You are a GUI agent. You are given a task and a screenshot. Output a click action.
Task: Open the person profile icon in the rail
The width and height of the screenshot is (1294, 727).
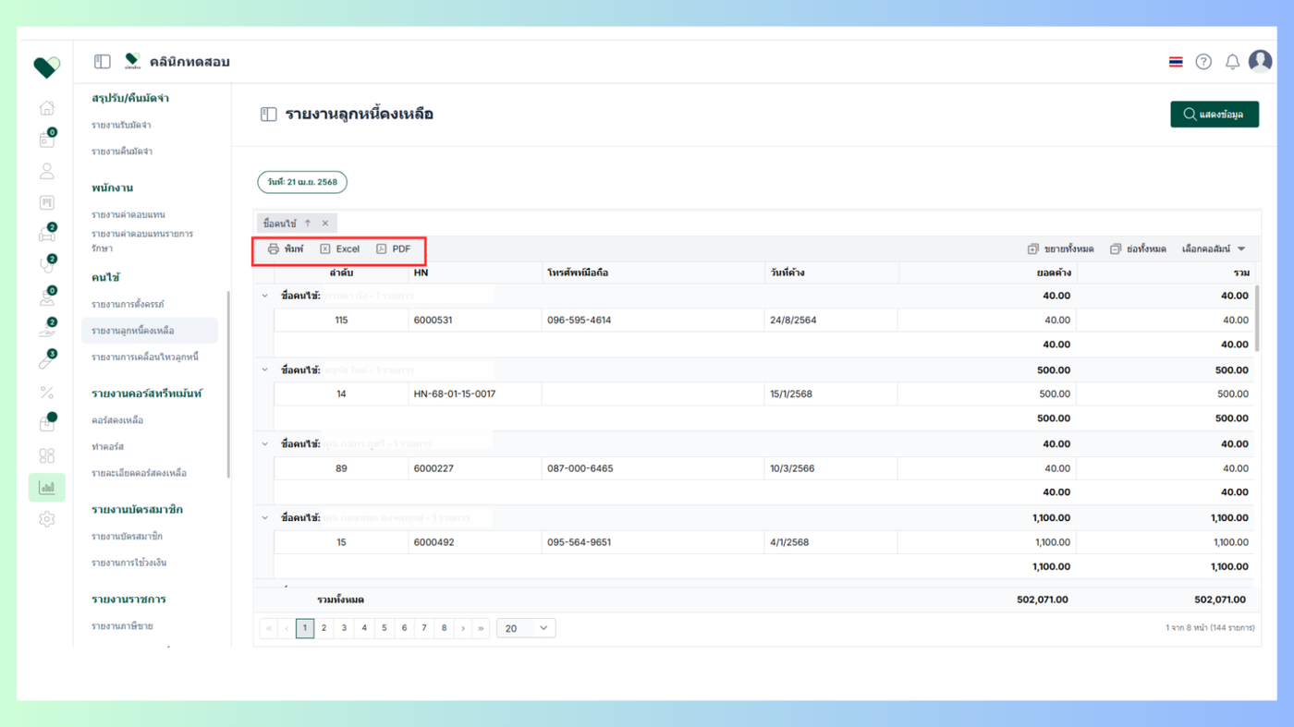[x=46, y=171]
